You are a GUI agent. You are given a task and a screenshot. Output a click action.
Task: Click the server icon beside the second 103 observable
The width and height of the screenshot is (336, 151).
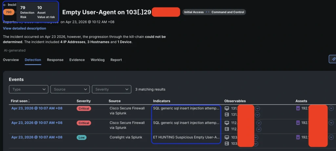(x=227, y=144)
